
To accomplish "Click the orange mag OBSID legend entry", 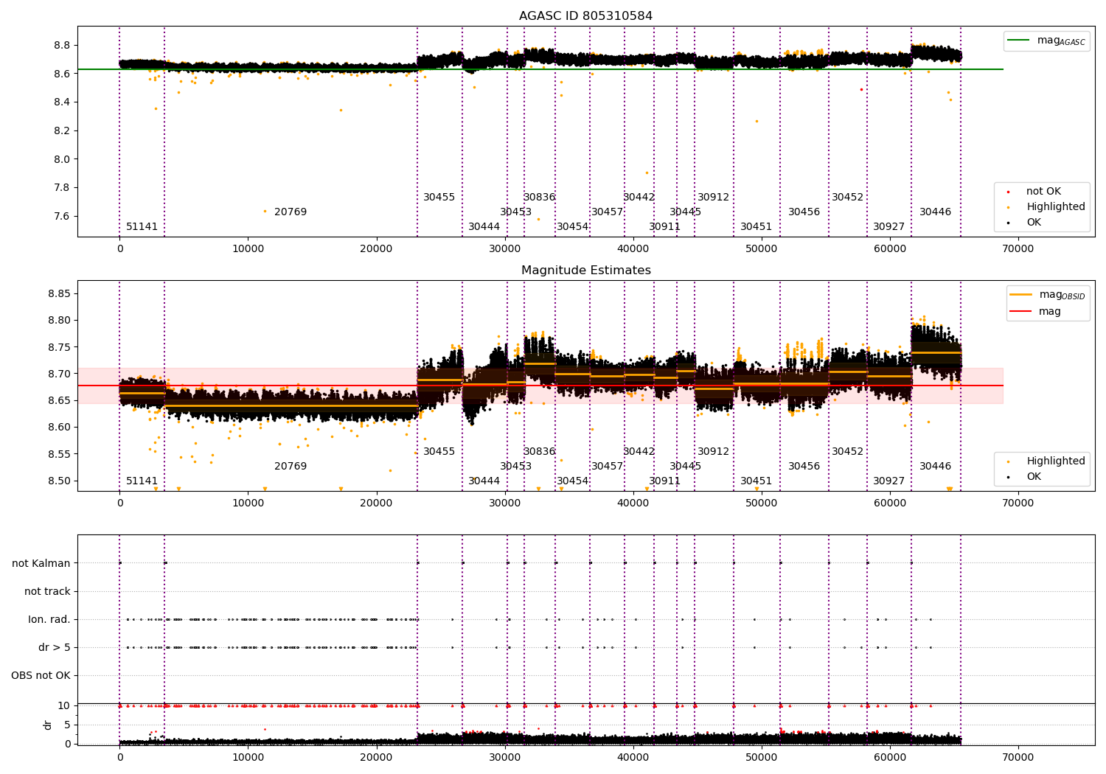I will point(1047,295).
